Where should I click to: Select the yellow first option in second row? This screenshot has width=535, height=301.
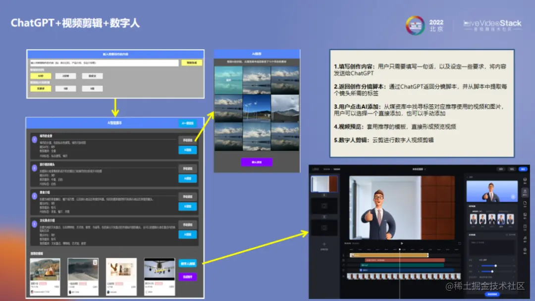[41, 88]
